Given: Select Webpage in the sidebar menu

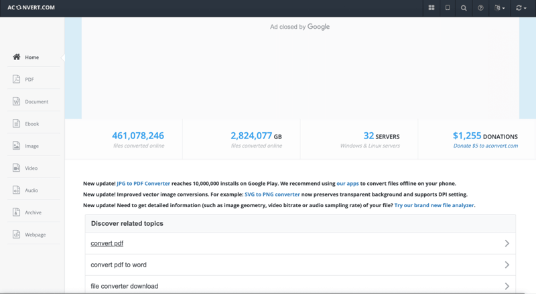Looking at the screenshot, I should click(35, 235).
